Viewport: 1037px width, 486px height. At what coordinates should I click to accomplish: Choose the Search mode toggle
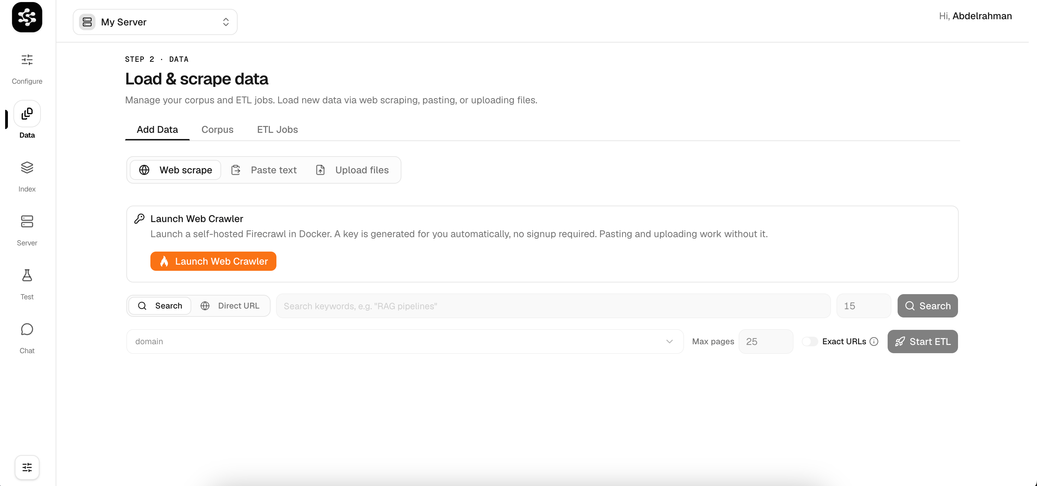click(x=160, y=306)
